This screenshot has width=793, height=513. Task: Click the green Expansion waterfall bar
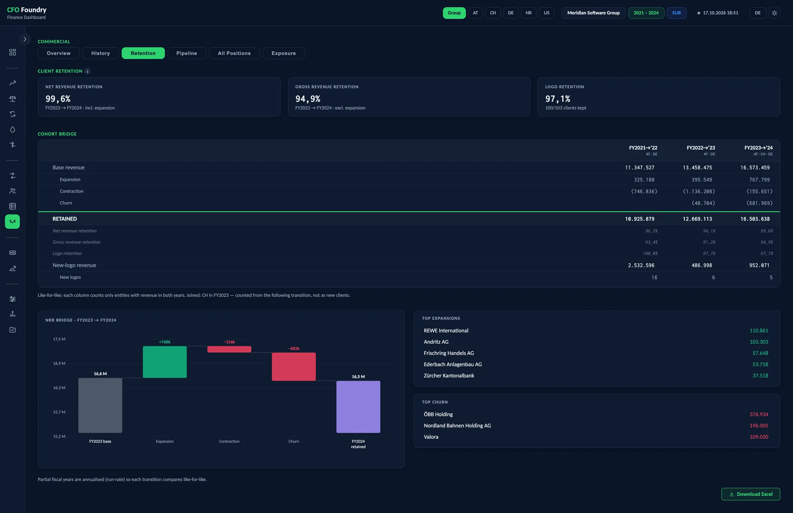[165, 362]
